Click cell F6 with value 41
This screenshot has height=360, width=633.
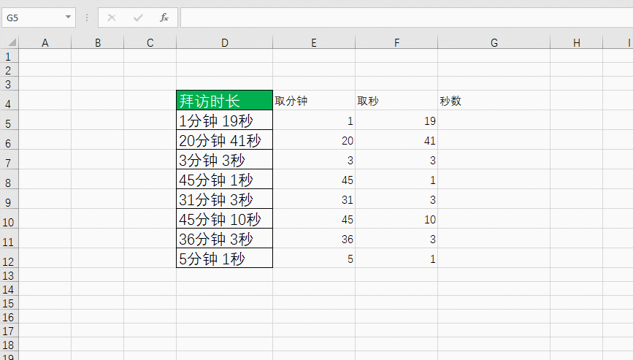[x=396, y=140]
